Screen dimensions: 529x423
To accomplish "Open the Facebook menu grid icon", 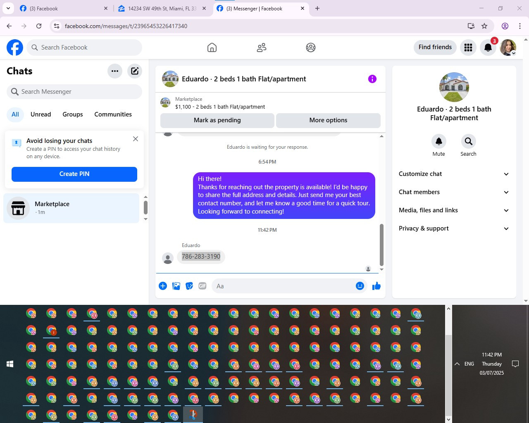I will tap(468, 48).
